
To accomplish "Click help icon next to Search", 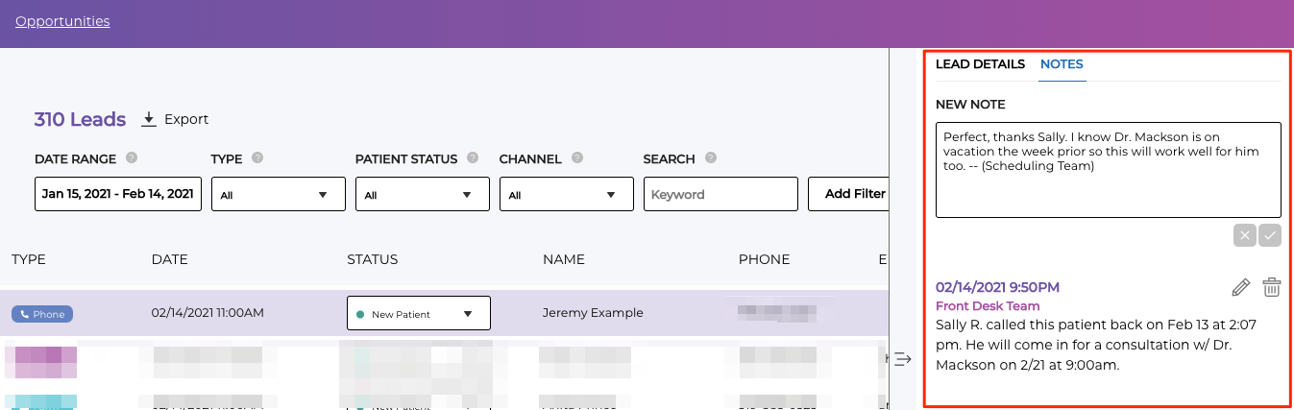I will (x=710, y=158).
